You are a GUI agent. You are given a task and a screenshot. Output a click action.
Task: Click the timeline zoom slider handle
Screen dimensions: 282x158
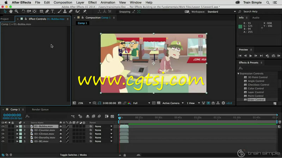click(x=125, y=155)
